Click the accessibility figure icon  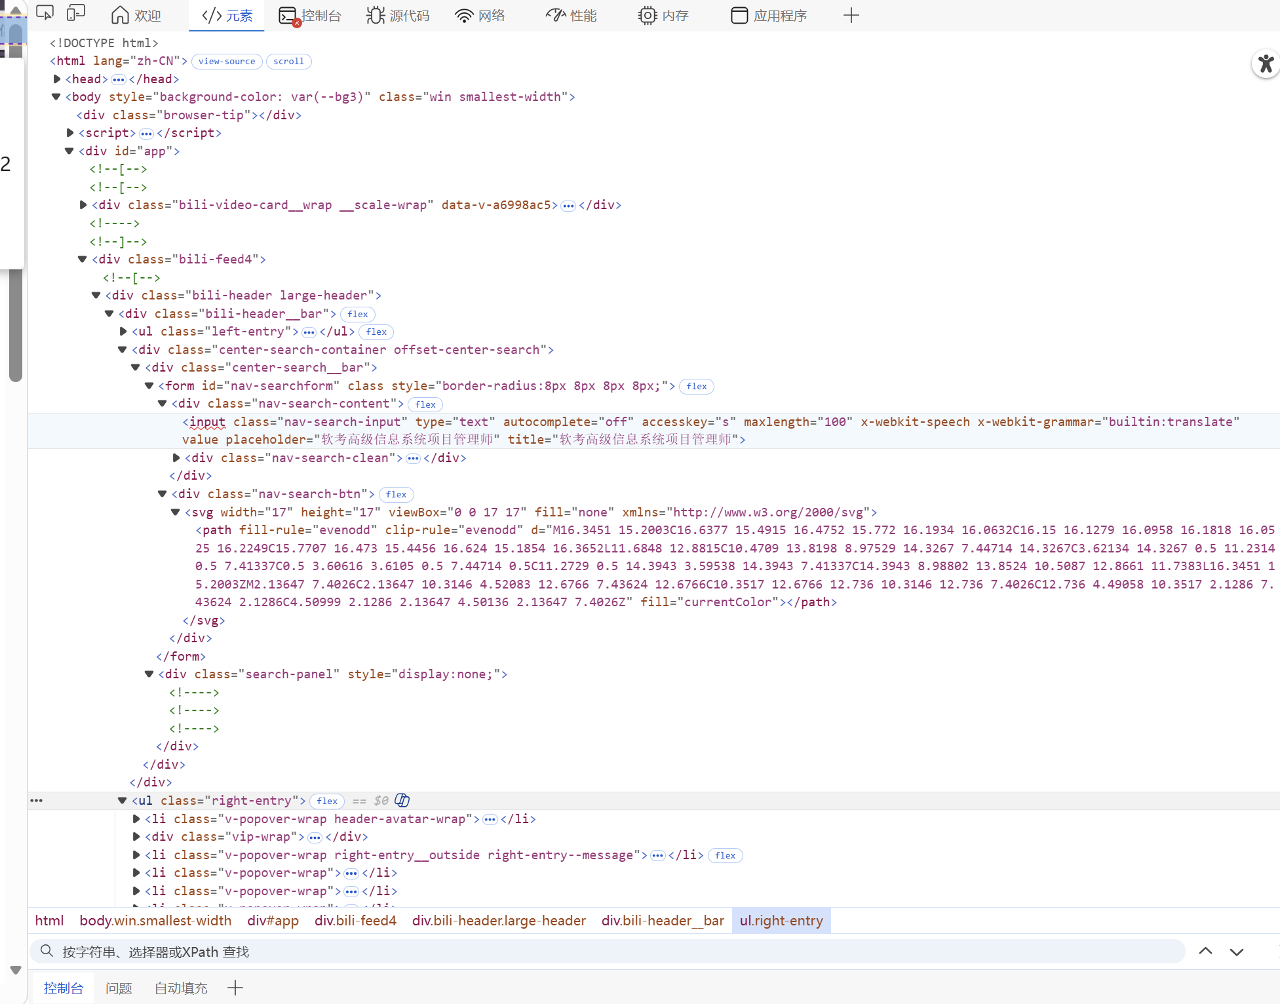[1265, 64]
